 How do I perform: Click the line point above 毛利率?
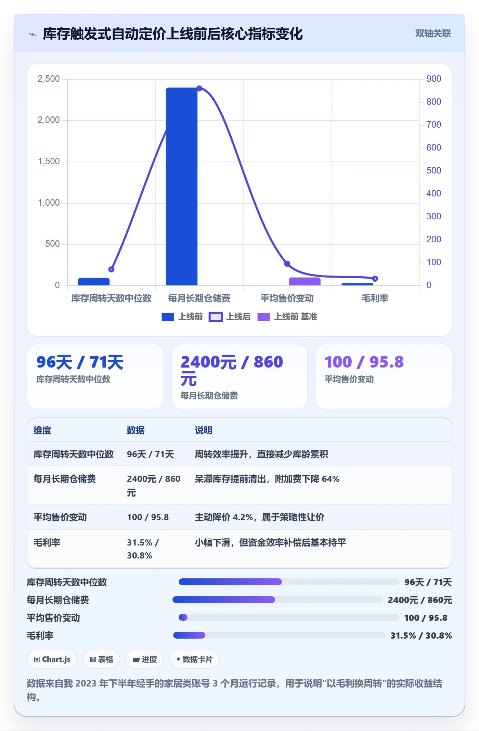(375, 279)
